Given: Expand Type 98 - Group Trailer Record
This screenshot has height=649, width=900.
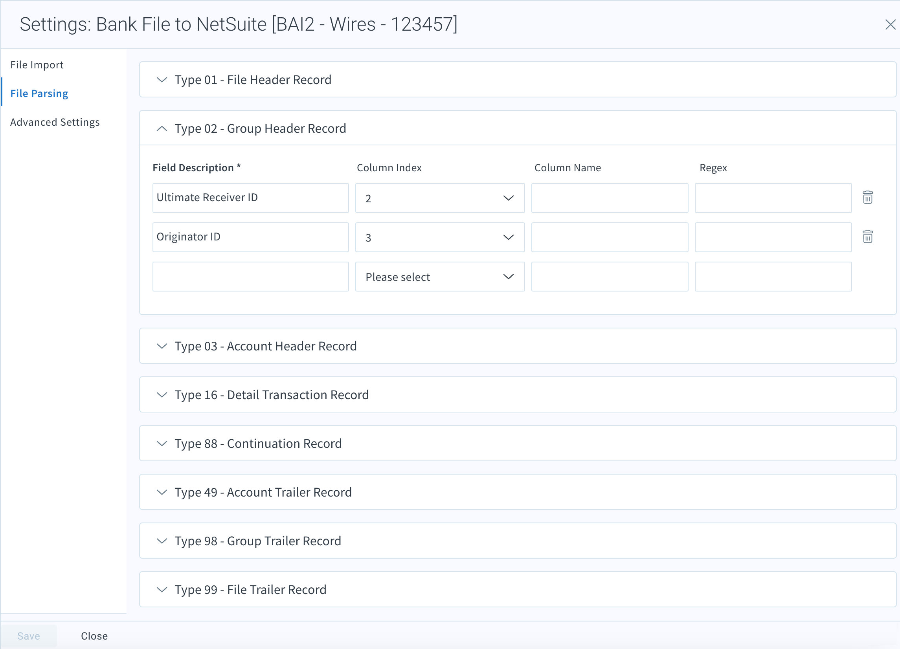Looking at the screenshot, I should [162, 541].
